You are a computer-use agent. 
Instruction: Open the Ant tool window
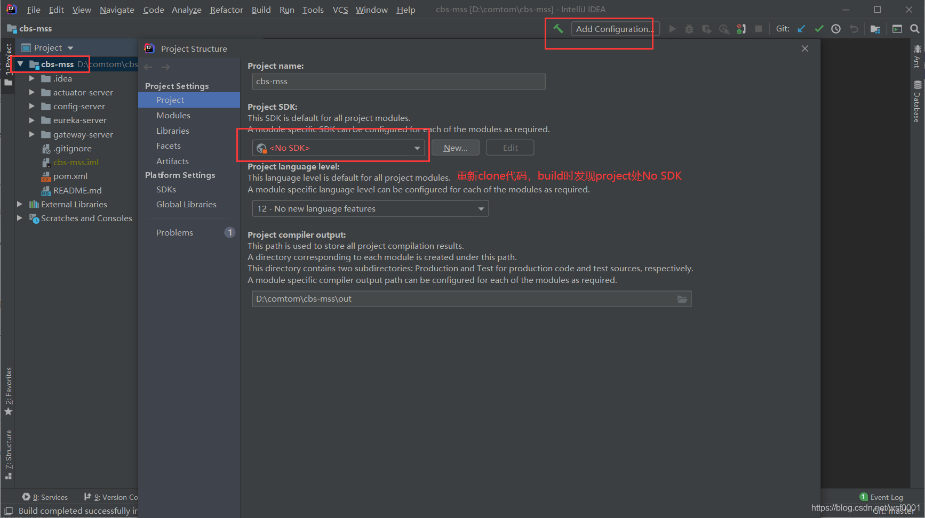[x=917, y=56]
